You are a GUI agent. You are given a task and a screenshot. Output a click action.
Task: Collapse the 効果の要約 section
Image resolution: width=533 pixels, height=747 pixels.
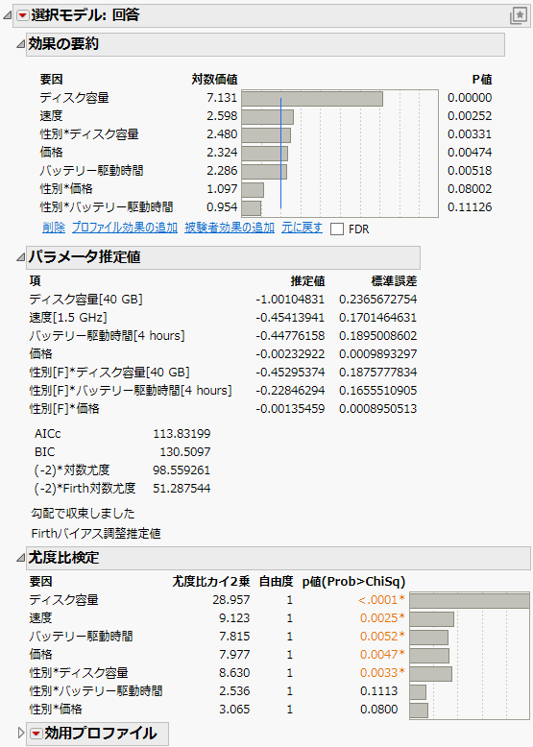(x=20, y=44)
